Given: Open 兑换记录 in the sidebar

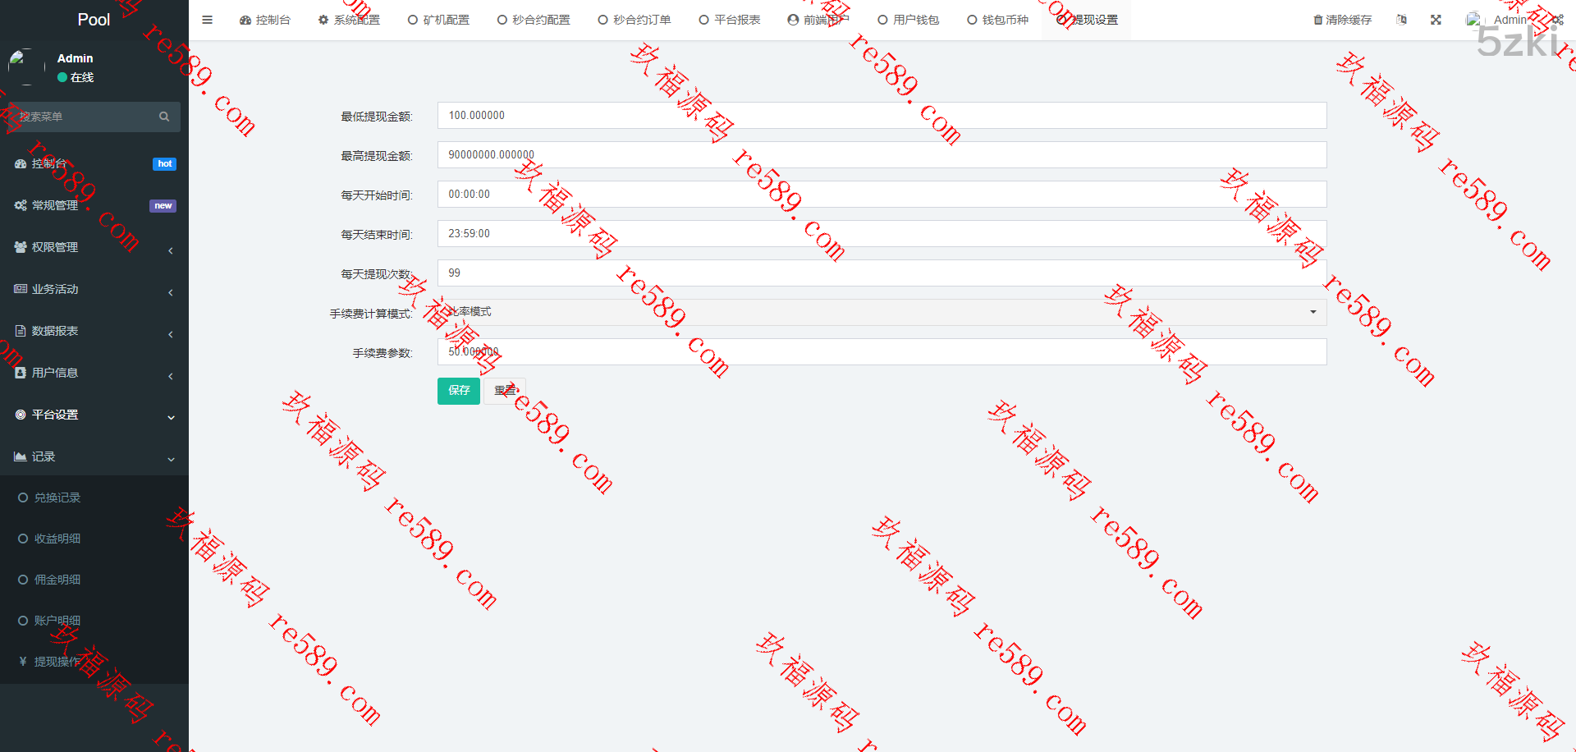Looking at the screenshot, I should point(57,498).
